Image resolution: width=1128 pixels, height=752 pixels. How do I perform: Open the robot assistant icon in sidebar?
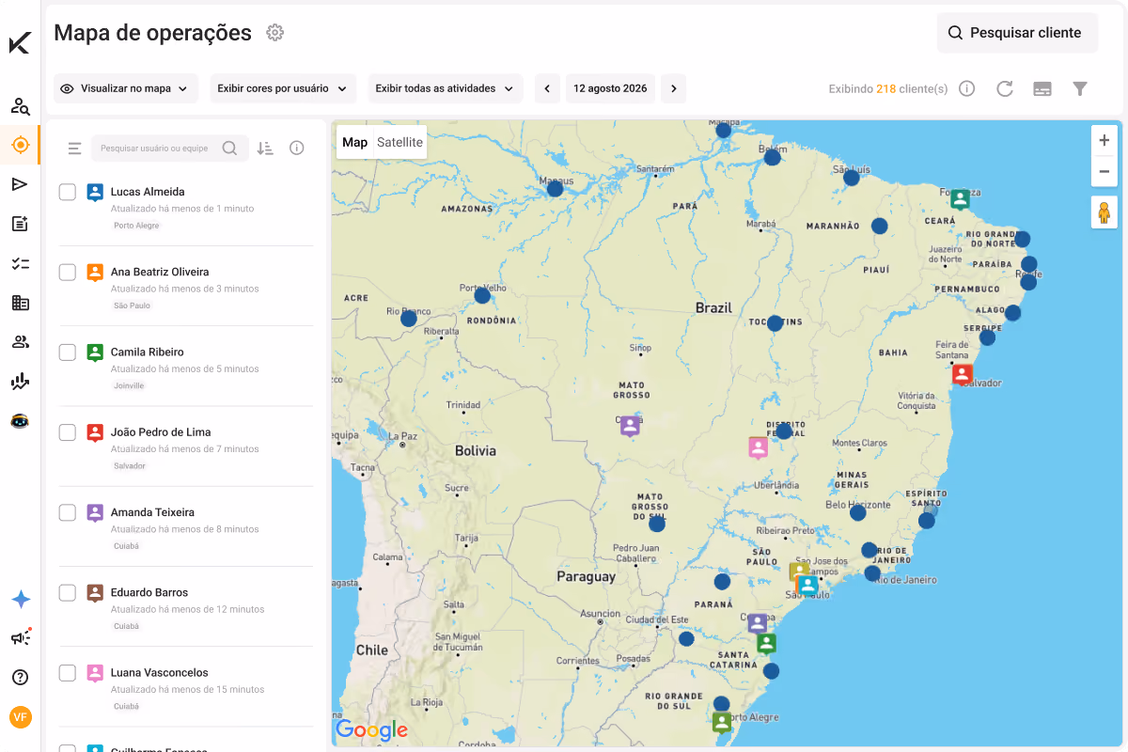coord(20,421)
